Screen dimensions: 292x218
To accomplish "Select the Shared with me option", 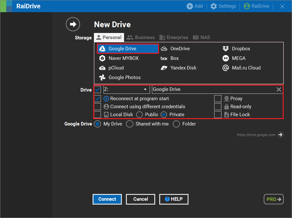I will [130, 124].
